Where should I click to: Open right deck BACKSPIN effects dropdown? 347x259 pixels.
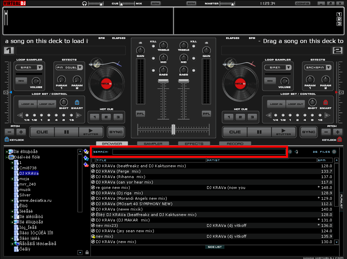click(329, 67)
